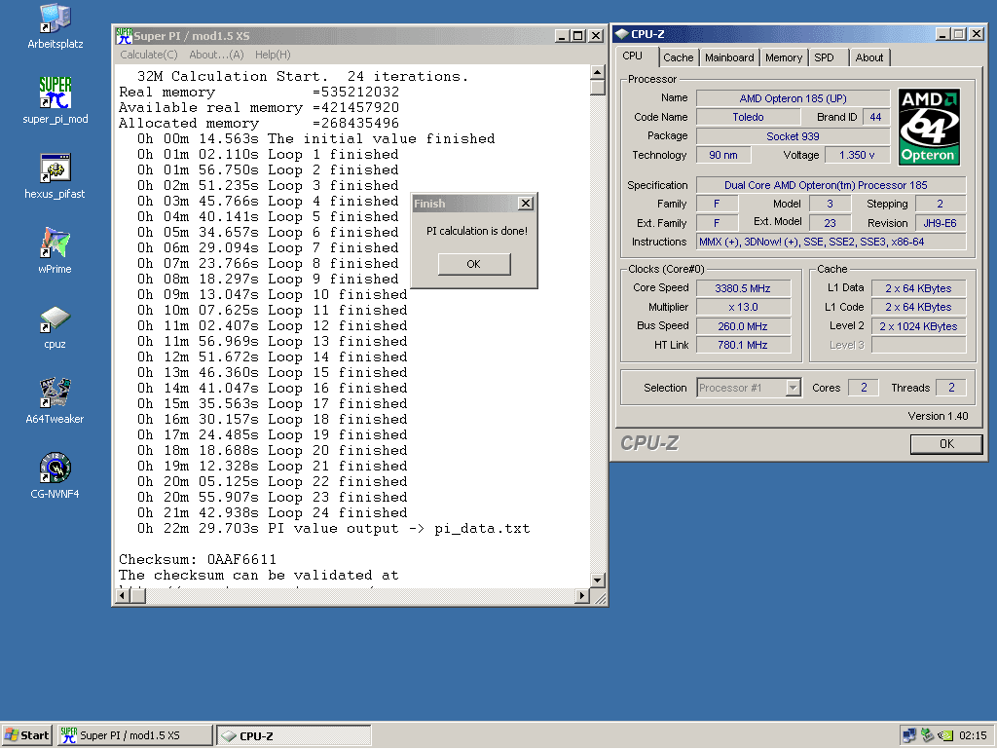The width and height of the screenshot is (997, 750).
Task: Click the safely remove hardware tray icon
Action: pos(928,735)
